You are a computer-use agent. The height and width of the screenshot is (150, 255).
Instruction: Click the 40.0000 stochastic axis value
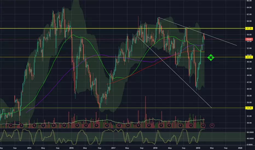(x=250, y=139)
